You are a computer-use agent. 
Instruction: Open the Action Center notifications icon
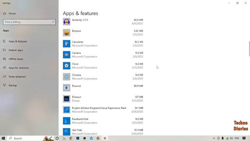(x=244, y=138)
